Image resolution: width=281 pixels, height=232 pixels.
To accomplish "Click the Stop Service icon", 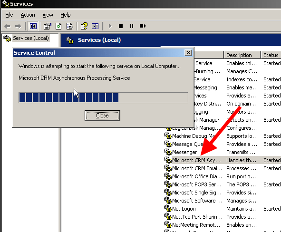I will point(121,26).
